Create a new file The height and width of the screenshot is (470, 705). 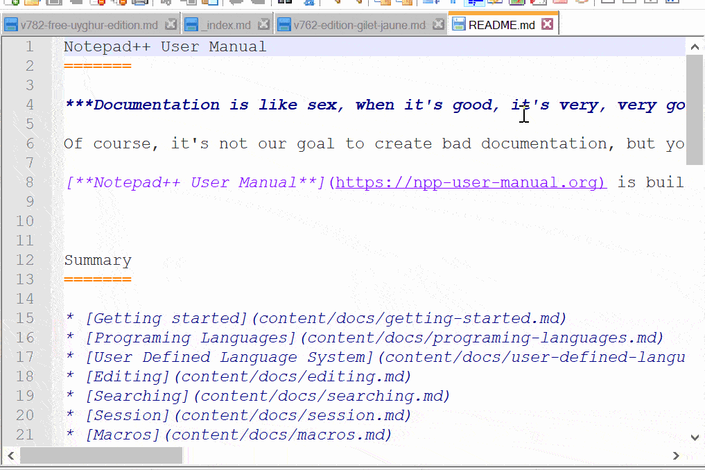pos(11,3)
